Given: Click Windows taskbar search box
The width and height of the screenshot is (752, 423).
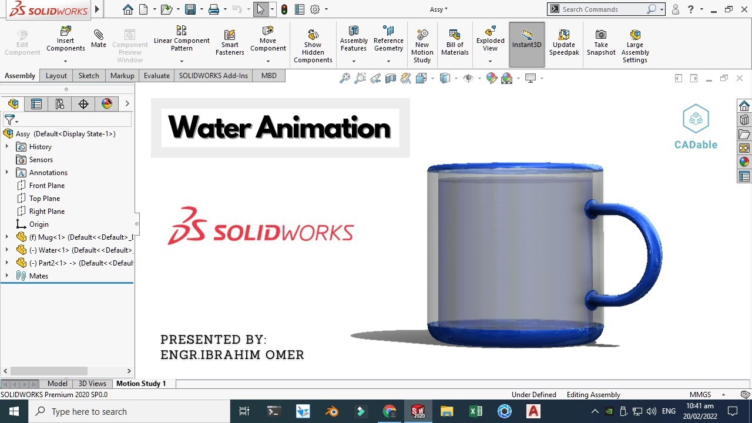Looking at the screenshot, I should [129, 411].
